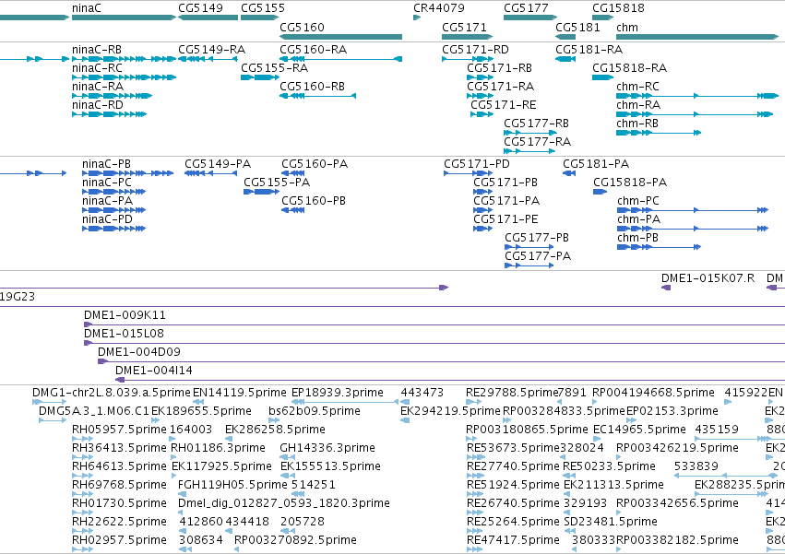Click protein CG5160-PB

point(292,210)
